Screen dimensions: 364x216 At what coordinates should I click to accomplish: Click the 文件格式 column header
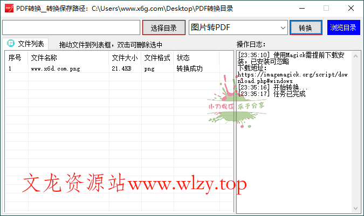tap(157, 58)
